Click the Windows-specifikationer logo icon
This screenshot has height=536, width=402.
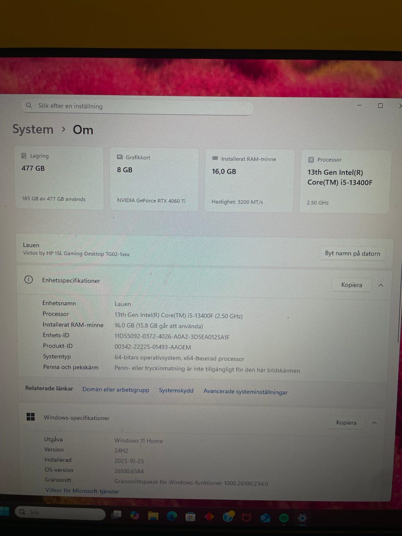tap(31, 417)
